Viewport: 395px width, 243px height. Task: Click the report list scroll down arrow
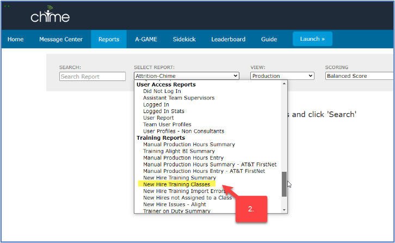pos(283,210)
